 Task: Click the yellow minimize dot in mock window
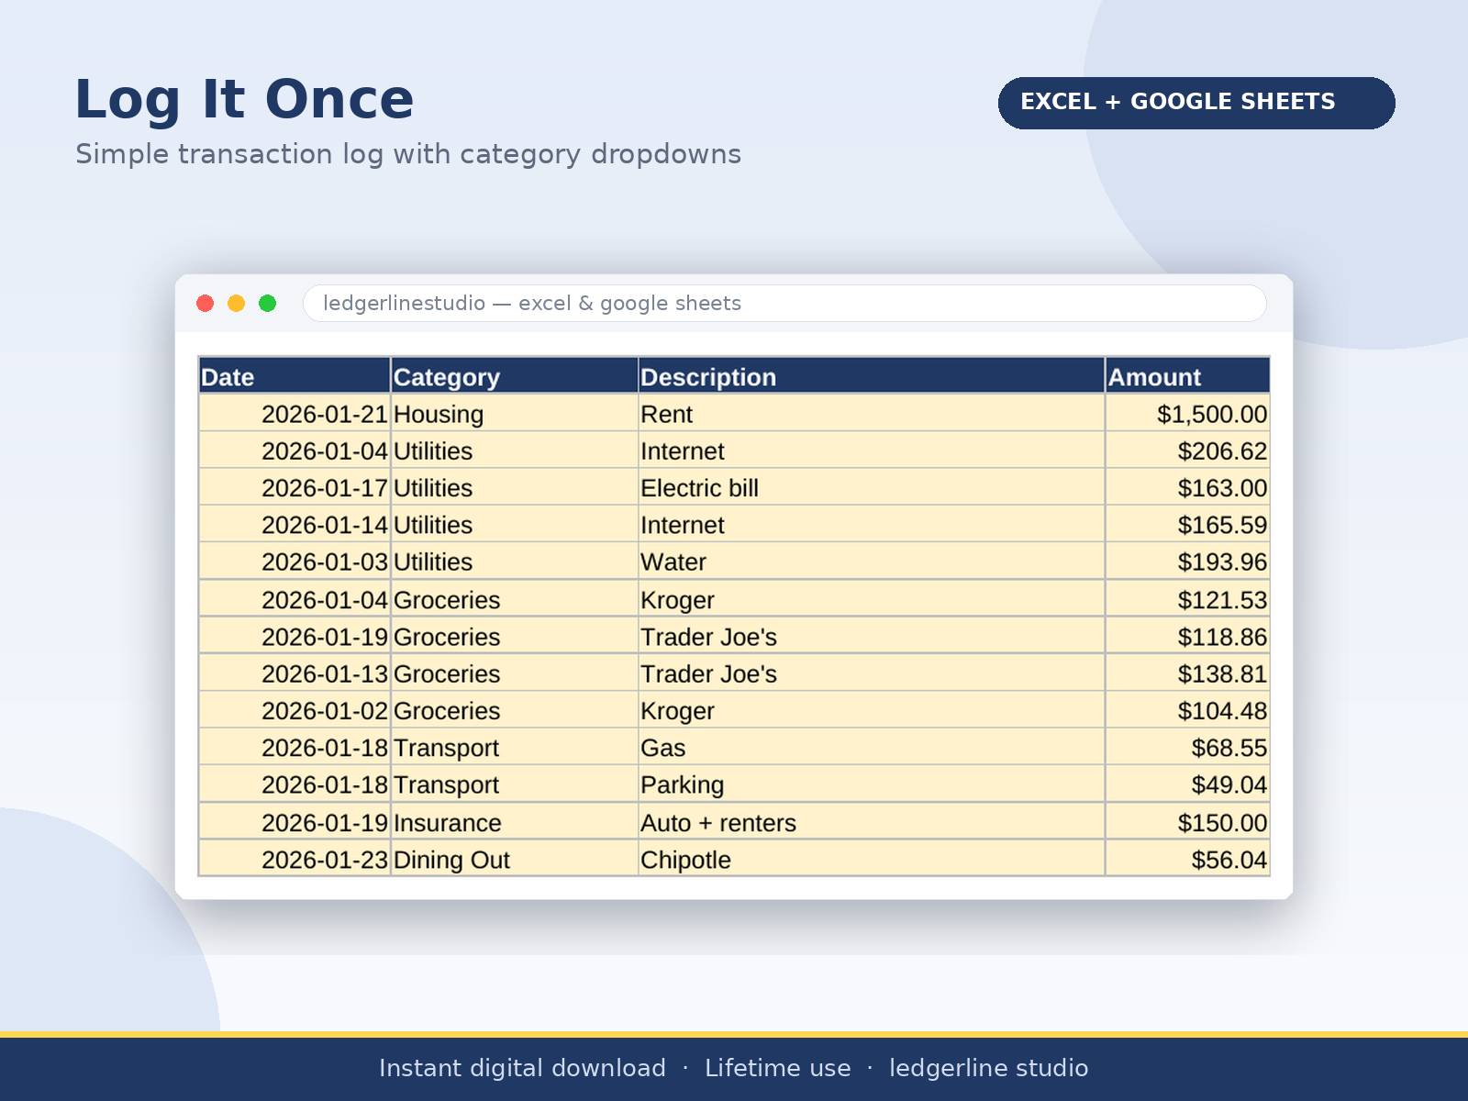[x=237, y=303]
